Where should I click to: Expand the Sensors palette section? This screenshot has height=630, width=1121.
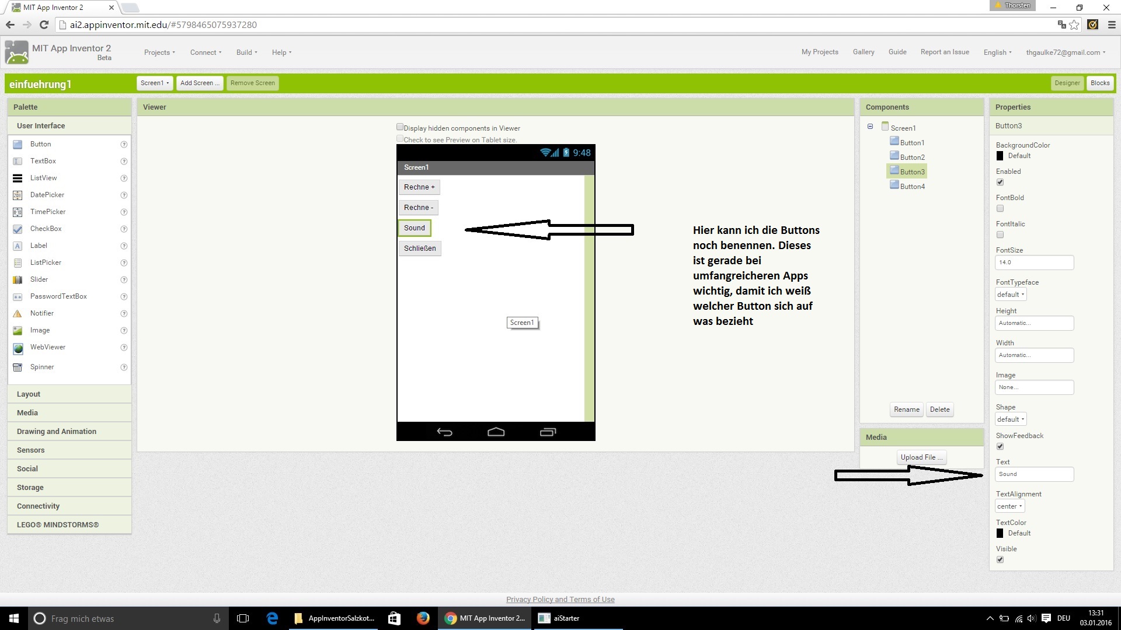click(69, 450)
